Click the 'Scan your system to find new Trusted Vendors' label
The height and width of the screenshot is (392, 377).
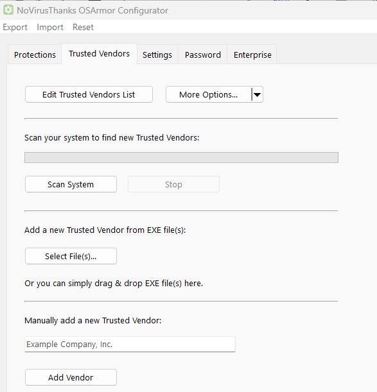[x=112, y=138]
